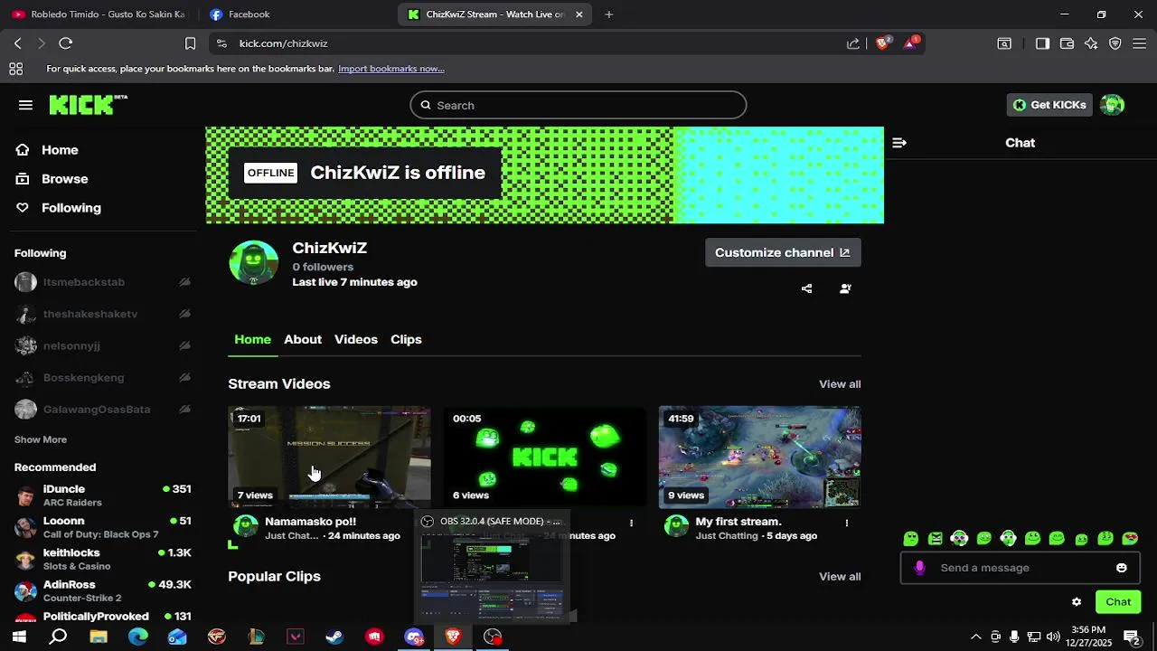
Task: Open the Brave main menu
Action: tap(1140, 43)
